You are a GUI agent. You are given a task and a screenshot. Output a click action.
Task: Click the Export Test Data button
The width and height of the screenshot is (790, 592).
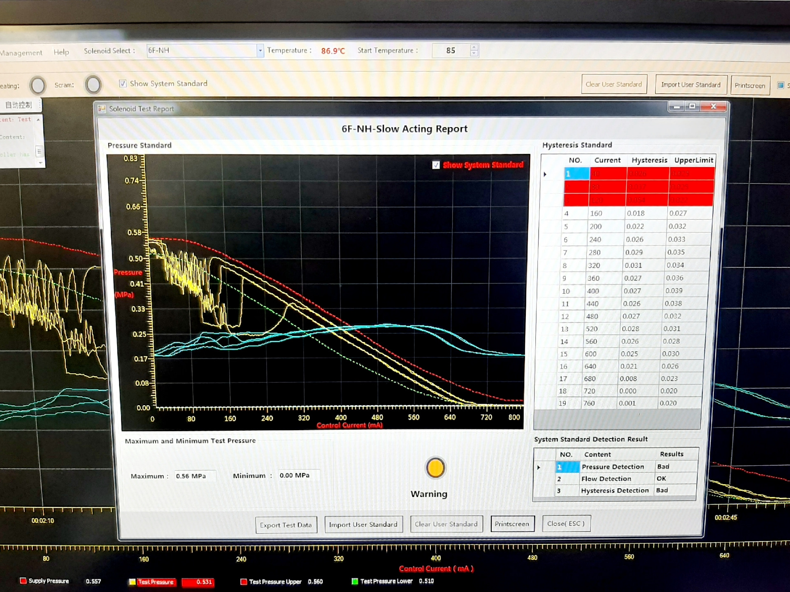[x=286, y=525]
